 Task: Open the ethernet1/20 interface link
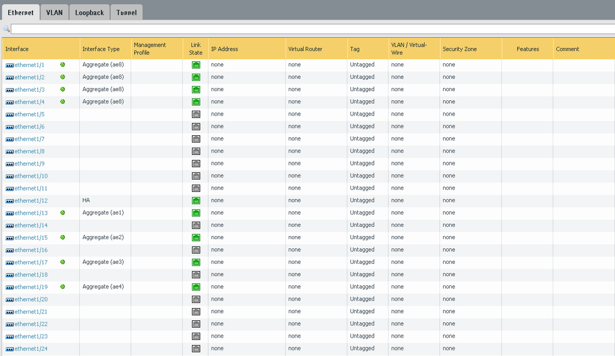(x=31, y=299)
